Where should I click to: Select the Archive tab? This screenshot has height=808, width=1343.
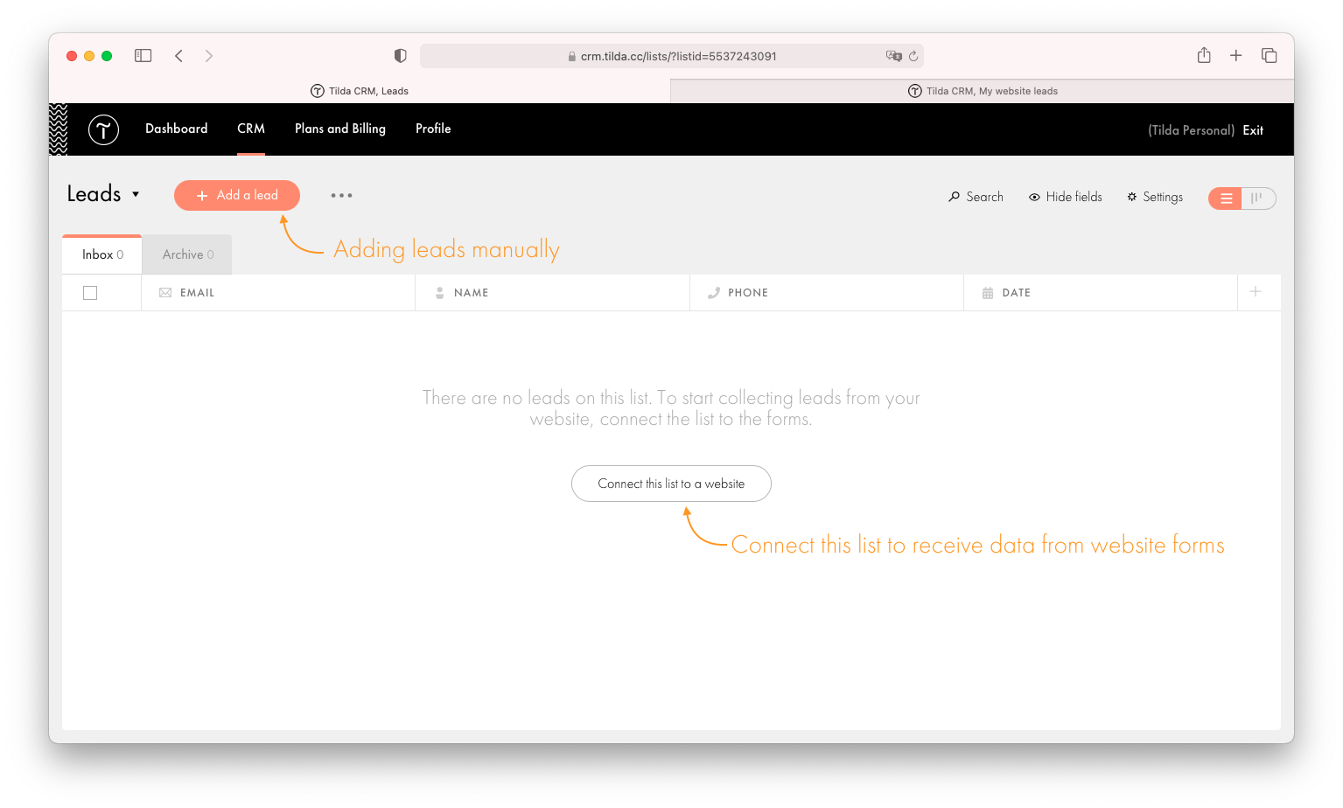[187, 254]
